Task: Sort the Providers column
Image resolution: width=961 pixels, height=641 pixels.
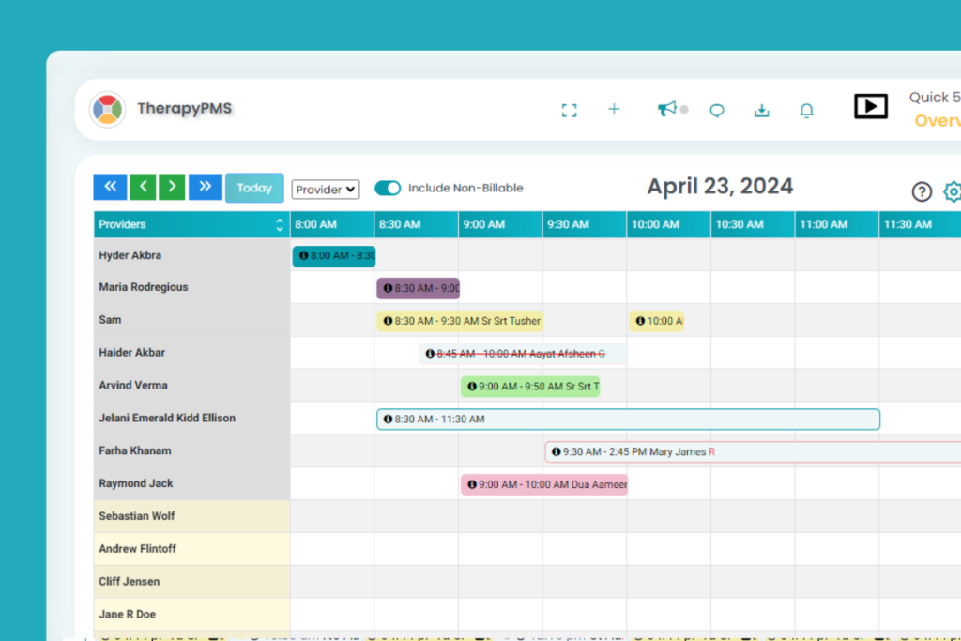Action: pos(279,224)
